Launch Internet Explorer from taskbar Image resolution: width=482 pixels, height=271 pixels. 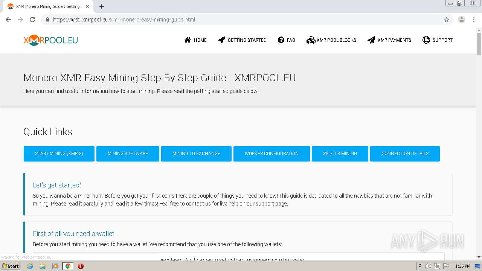pos(30,266)
